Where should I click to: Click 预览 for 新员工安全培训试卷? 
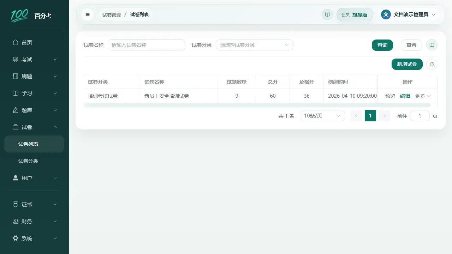[390, 96]
